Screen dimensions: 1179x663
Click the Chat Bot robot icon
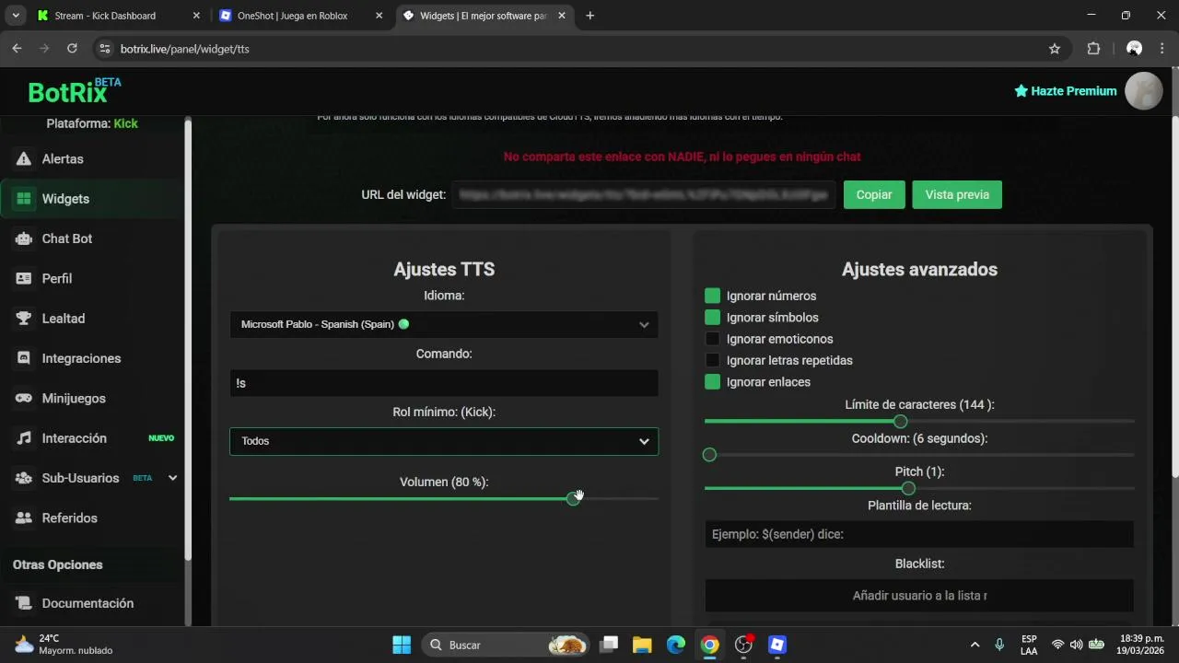coord(24,238)
